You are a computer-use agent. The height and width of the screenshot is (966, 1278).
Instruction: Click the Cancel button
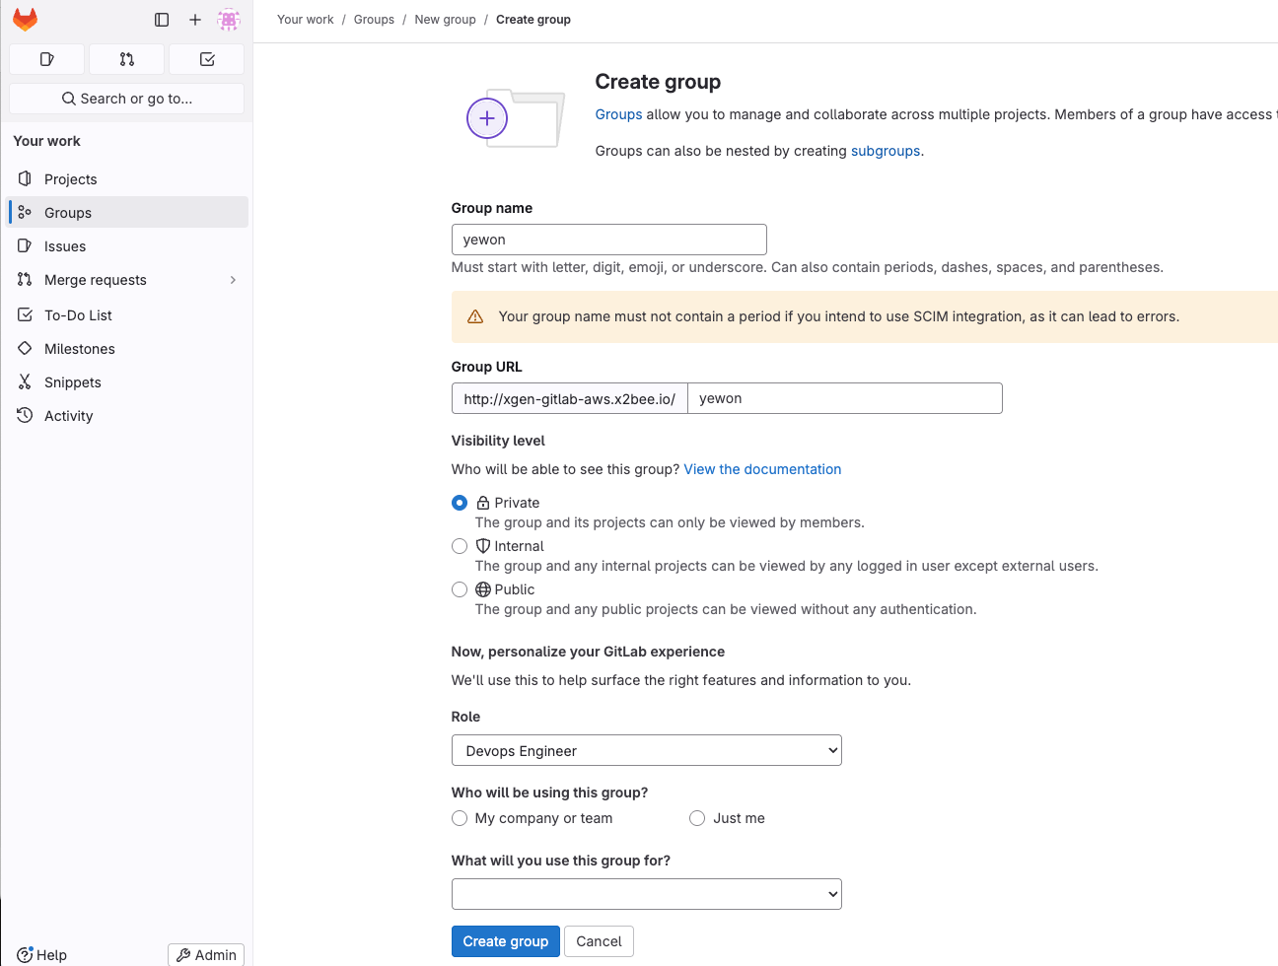tap(599, 941)
